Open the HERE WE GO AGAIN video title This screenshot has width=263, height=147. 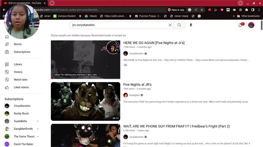pyautogui.click(x=154, y=43)
